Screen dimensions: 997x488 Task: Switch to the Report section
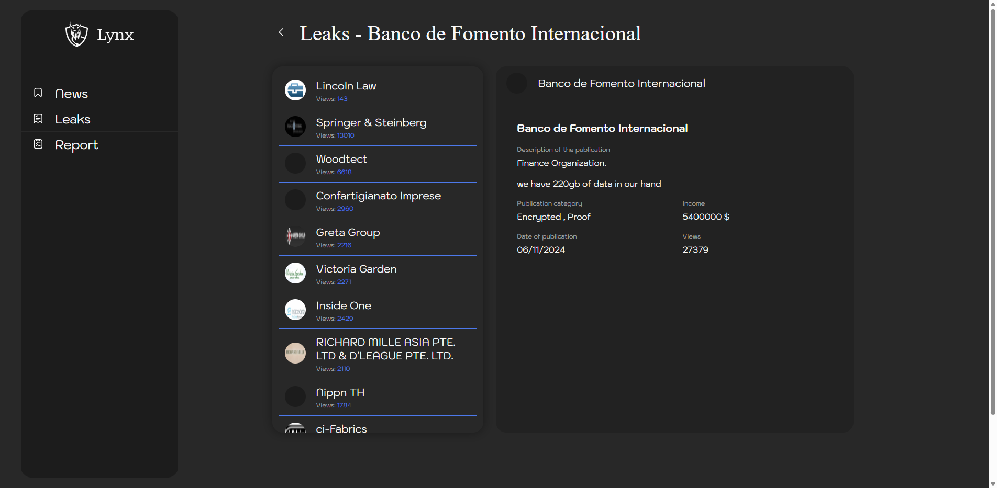click(76, 144)
